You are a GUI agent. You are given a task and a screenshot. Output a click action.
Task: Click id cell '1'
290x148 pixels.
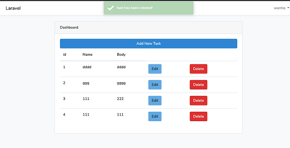coord(64,67)
